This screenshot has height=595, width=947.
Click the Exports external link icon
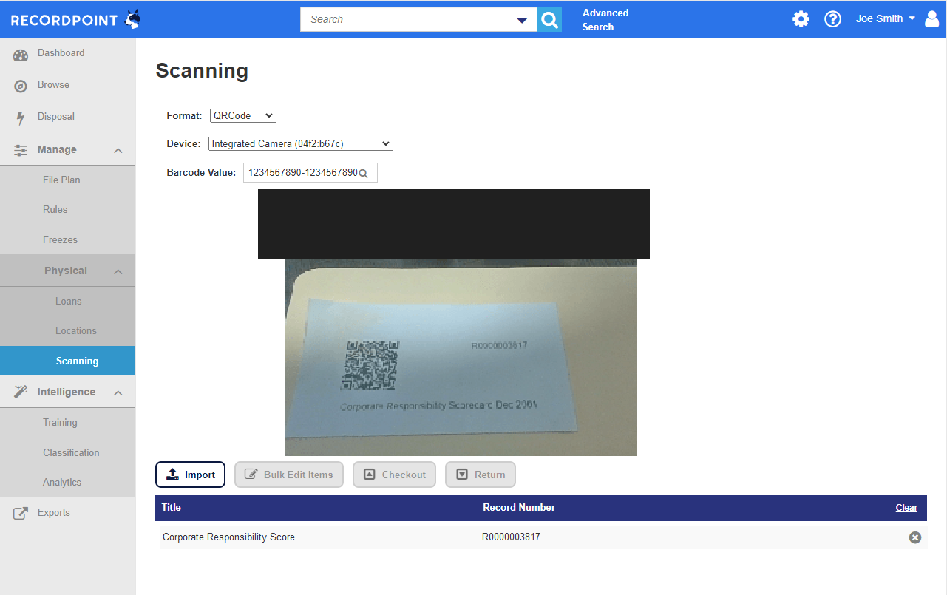(x=21, y=513)
